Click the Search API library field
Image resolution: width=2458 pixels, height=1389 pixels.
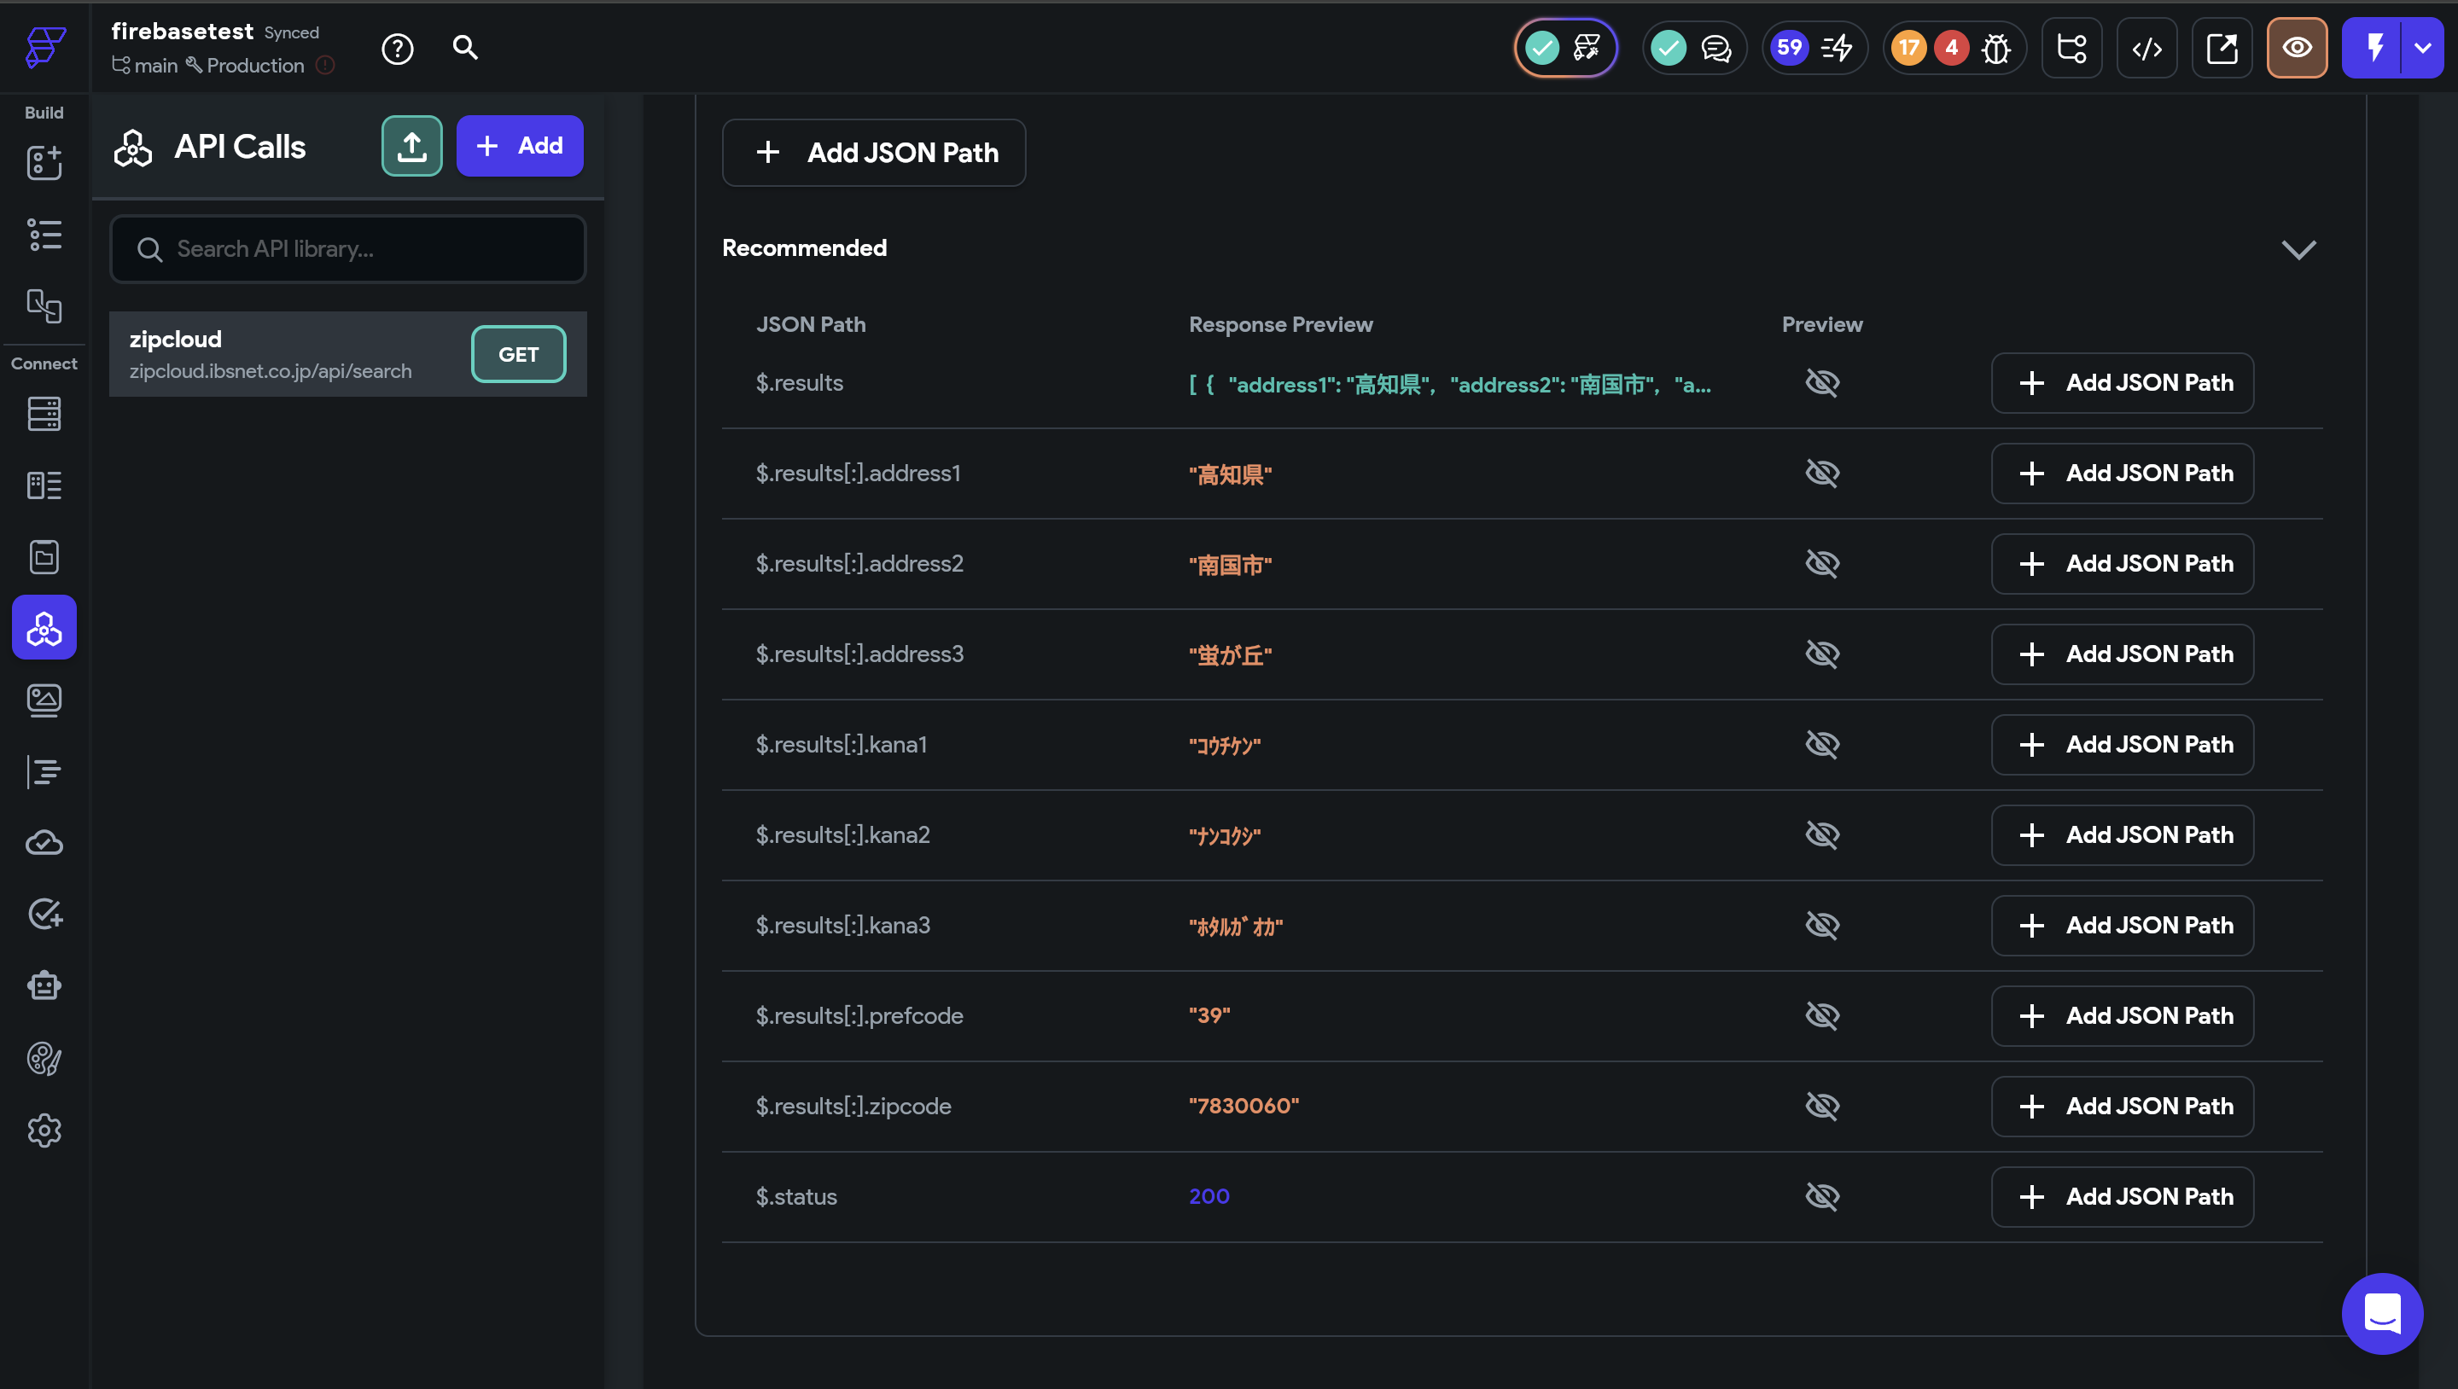pyautogui.click(x=348, y=249)
